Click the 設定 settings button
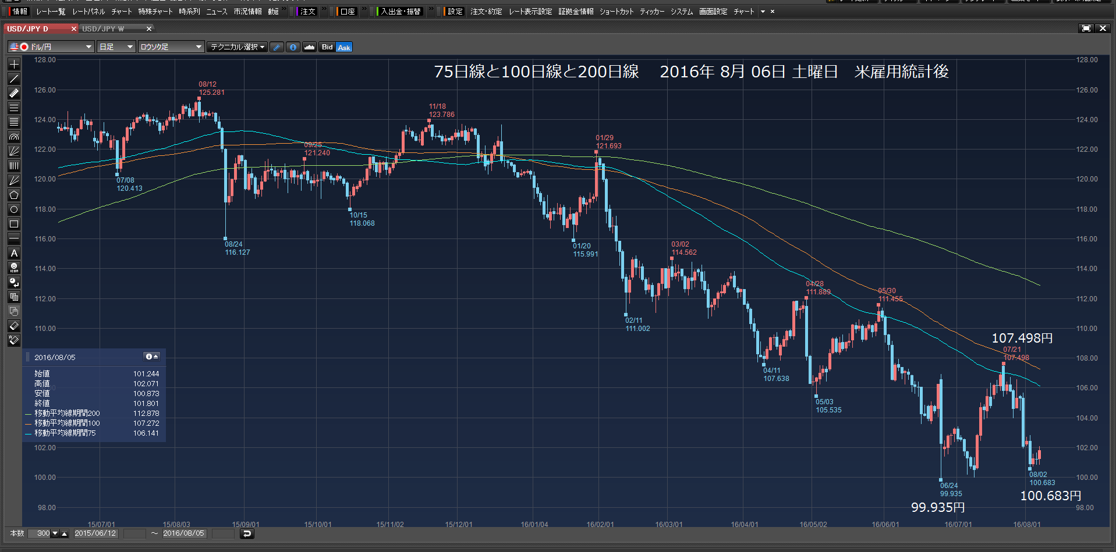Screen dimensions: 1116x552 click(x=454, y=12)
